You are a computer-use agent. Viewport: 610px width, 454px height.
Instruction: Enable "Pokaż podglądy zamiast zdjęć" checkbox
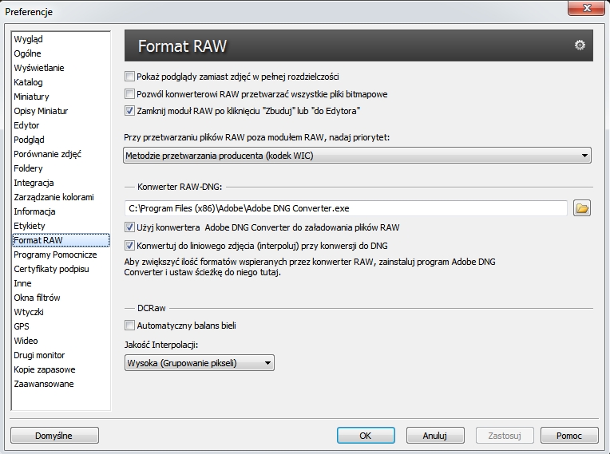[130, 77]
